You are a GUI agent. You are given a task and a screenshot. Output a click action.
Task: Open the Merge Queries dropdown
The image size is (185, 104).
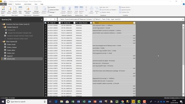pyautogui.click(x=125, y=7)
